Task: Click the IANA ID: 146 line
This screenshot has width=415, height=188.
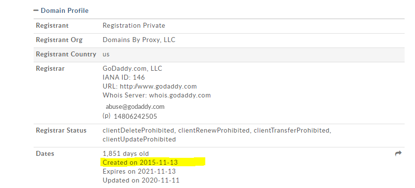Action: click(x=124, y=77)
